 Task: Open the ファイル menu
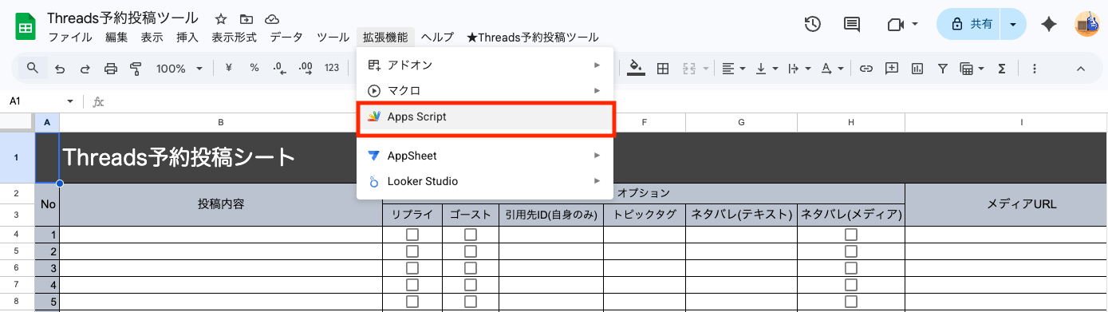[70, 38]
